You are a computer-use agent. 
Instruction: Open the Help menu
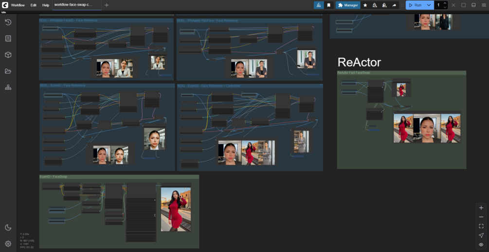tap(46, 5)
